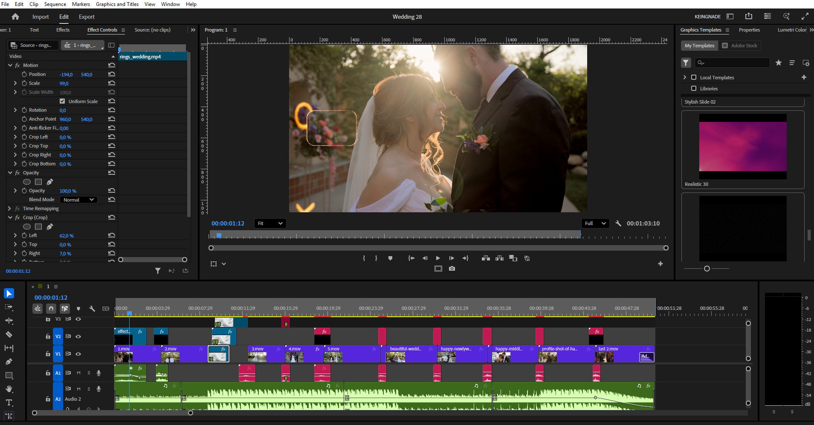Open the Graphics and Titles menu

tap(117, 4)
